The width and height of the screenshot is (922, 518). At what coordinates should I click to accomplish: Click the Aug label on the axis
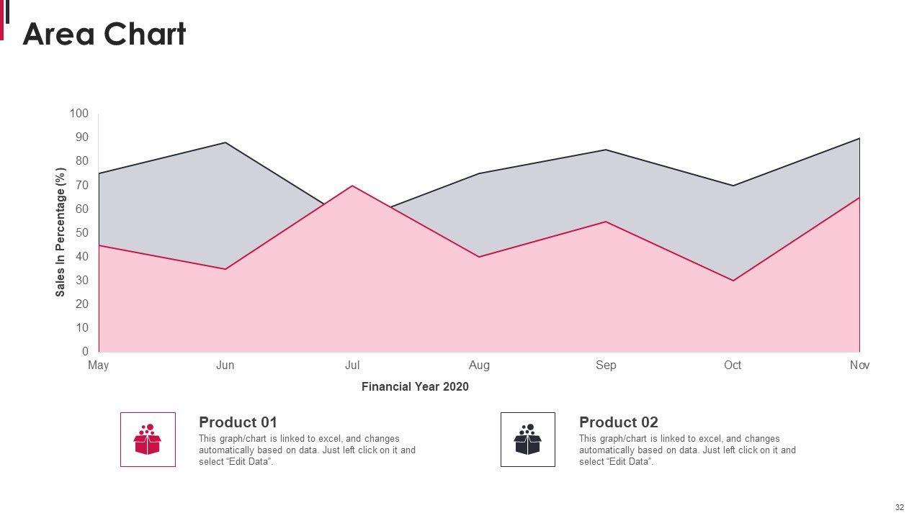click(479, 365)
